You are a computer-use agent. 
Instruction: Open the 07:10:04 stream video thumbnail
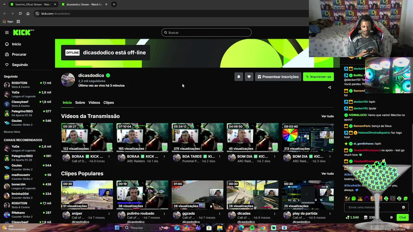point(142,137)
